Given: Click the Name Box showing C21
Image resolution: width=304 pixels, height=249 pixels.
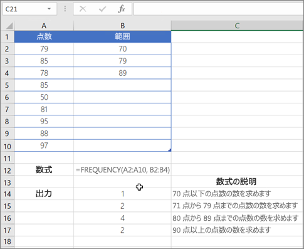Looking at the screenshot, I should (29, 9).
